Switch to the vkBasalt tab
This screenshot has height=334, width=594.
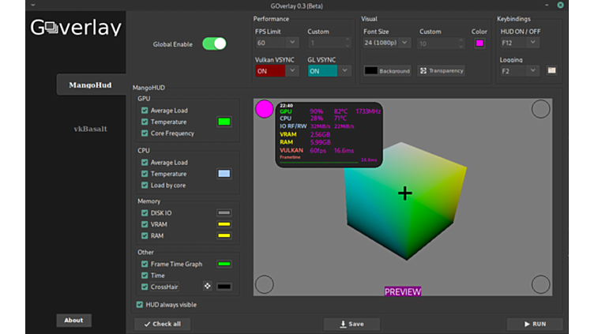point(90,129)
